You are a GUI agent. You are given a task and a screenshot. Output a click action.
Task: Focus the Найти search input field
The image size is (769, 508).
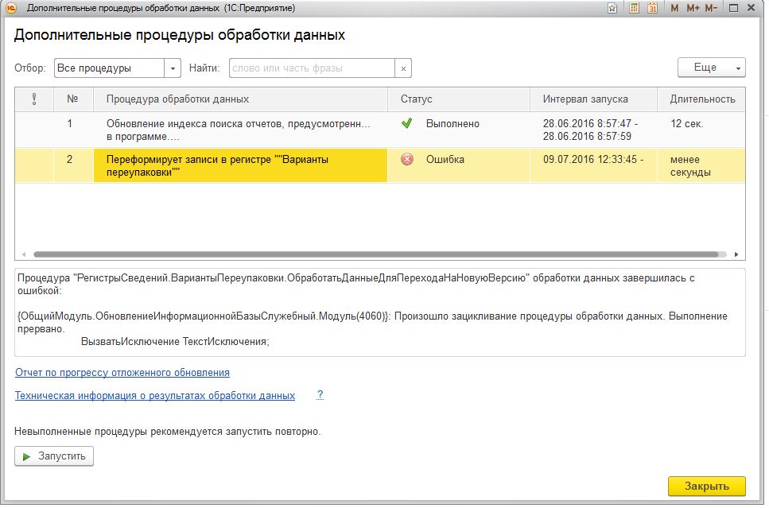click(x=312, y=68)
